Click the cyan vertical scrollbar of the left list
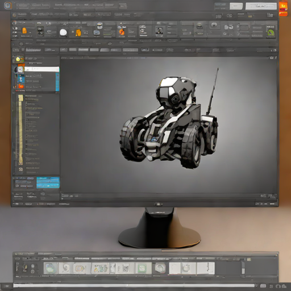The height and width of the screenshot is (291, 291). click(x=57, y=82)
